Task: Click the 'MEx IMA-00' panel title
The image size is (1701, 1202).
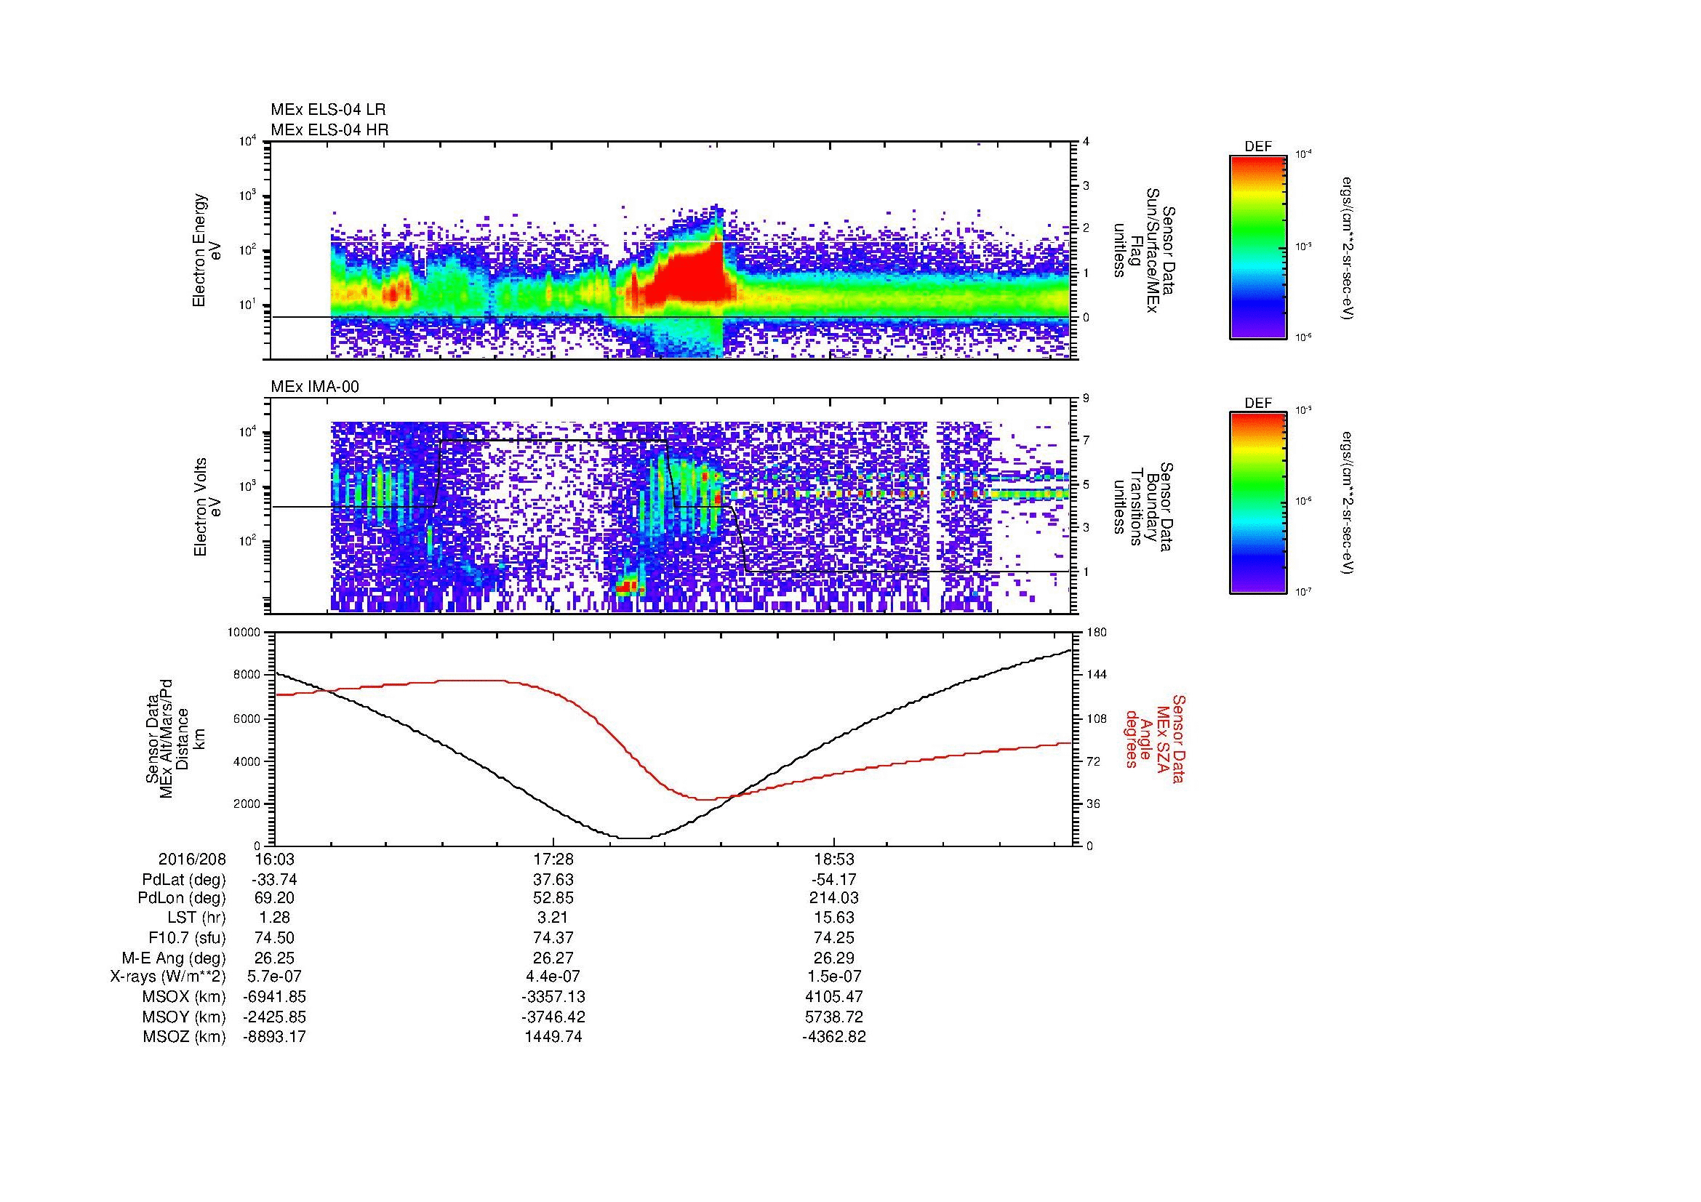Action: [315, 387]
